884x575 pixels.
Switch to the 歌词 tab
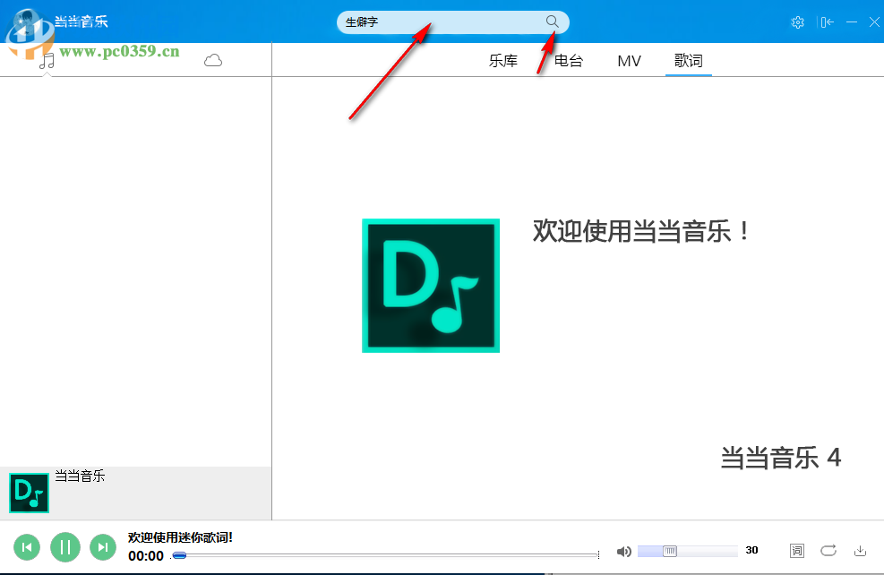tap(688, 60)
